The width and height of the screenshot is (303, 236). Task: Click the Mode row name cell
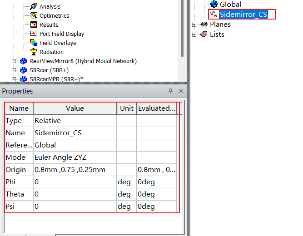tap(19, 157)
